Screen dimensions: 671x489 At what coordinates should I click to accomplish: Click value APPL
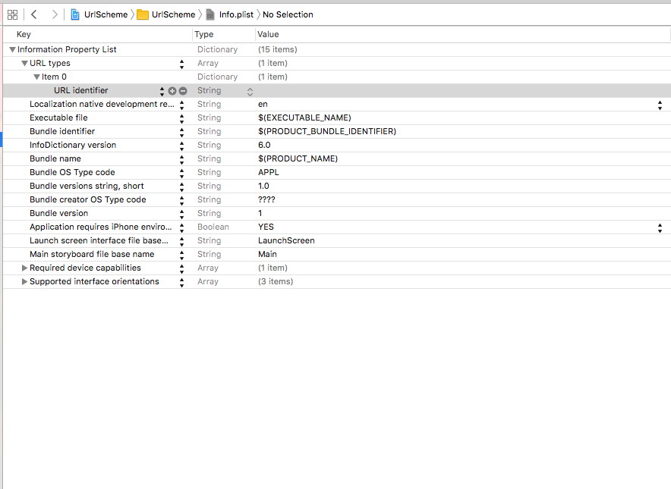tap(268, 172)
